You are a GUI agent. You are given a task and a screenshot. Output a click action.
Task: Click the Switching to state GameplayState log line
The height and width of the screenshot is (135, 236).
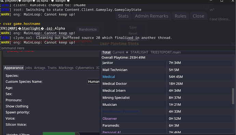(x=71, y=10)
